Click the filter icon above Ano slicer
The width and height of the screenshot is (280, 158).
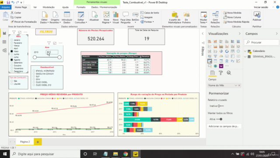click(49, 43)
